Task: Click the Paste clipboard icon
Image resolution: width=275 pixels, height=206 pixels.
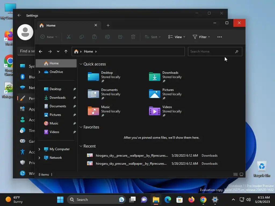Action: point(94,37)
